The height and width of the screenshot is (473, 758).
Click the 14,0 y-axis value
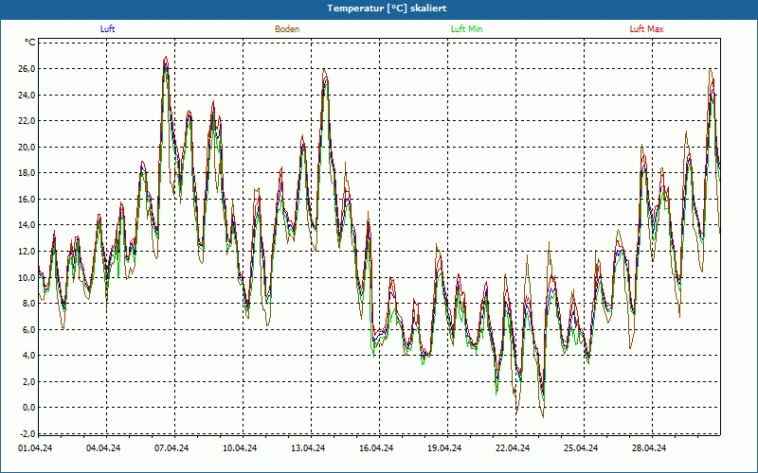click(27, 225)
